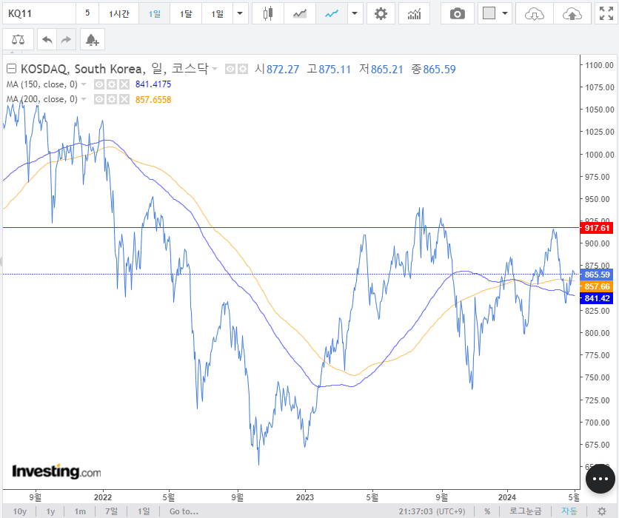Toggle visibility of MA 200 indicator
This screenshot has width=619, height=518.
pyautogui.click(x=99, y=99)
